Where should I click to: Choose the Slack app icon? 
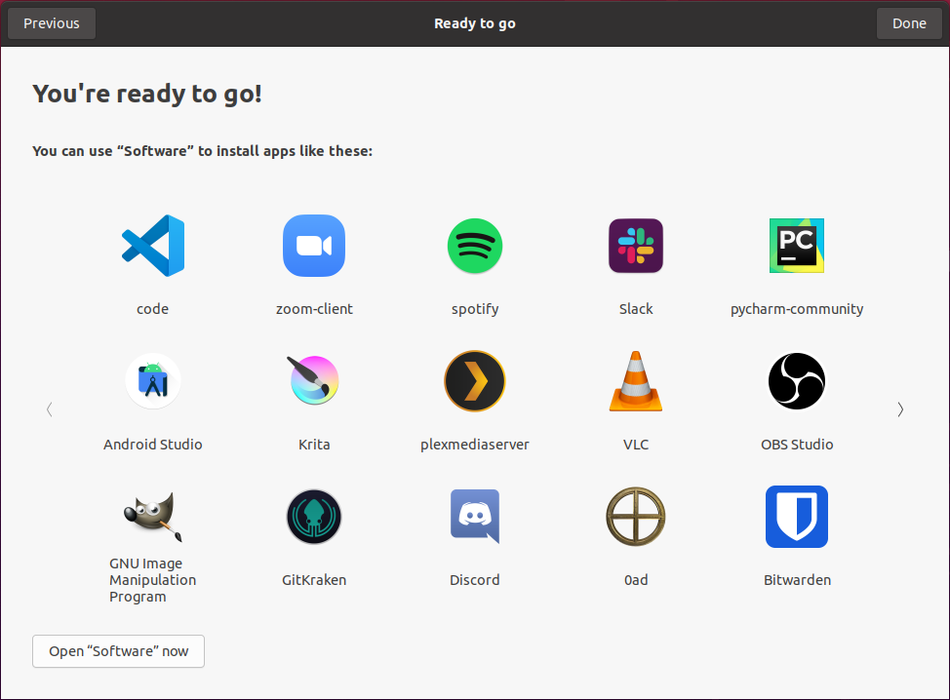(636, 246)
